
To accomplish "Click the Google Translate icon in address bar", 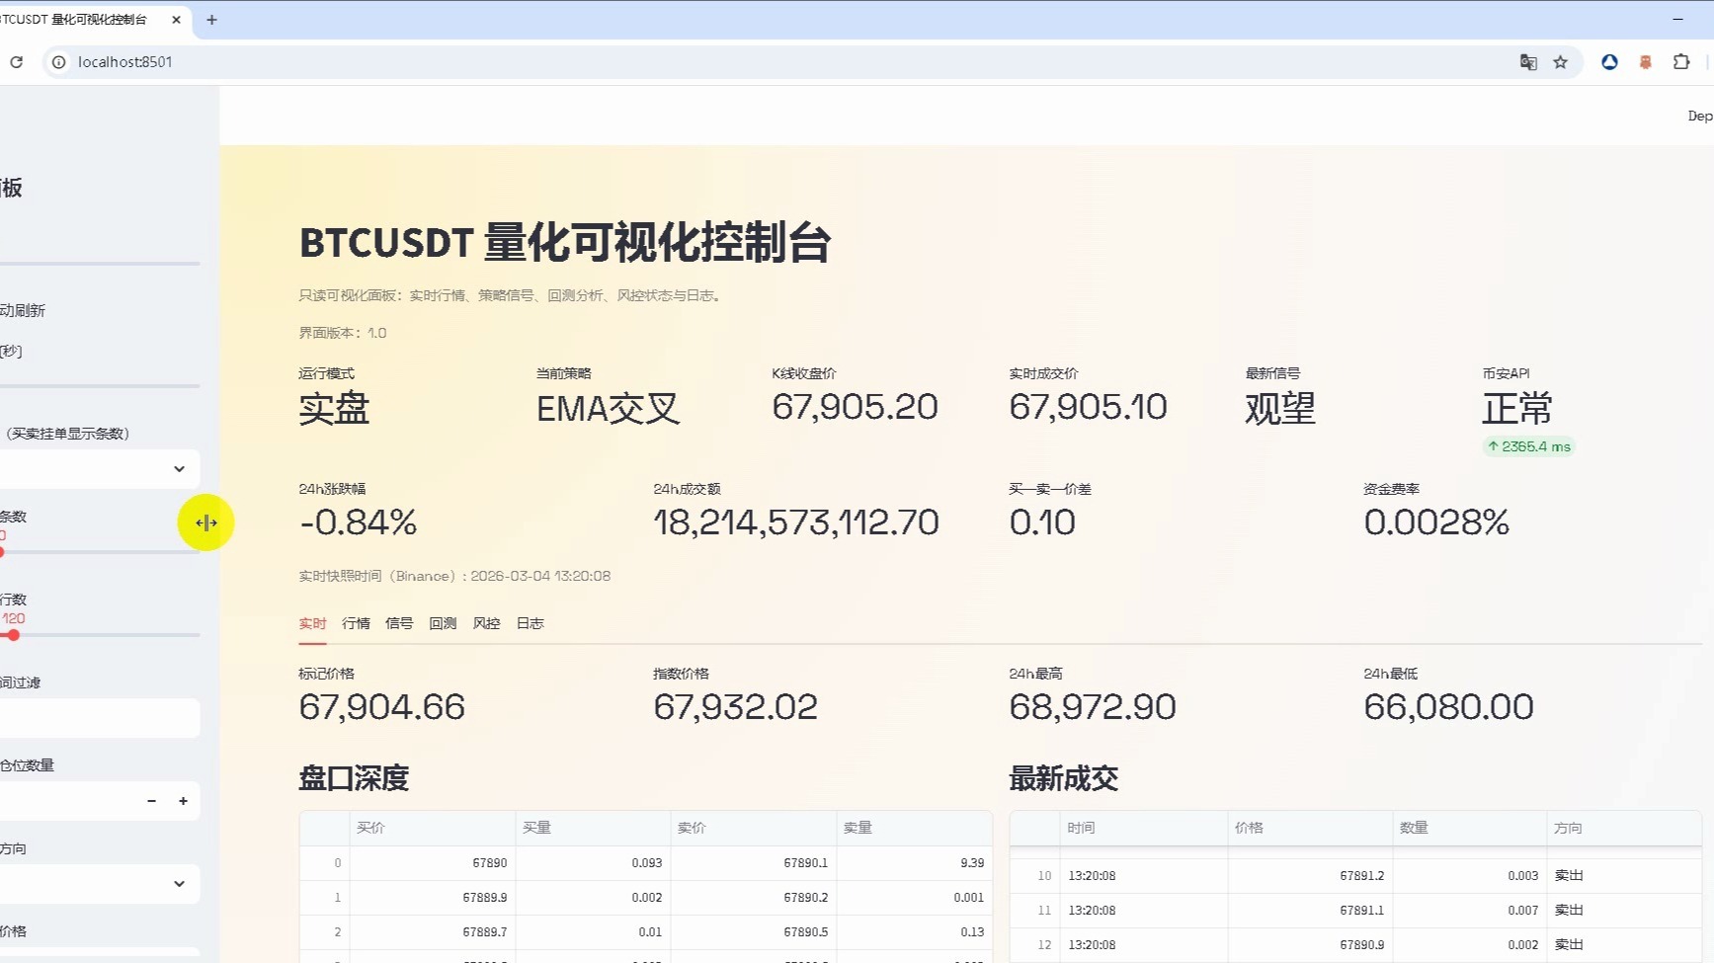I will 1528,62.
